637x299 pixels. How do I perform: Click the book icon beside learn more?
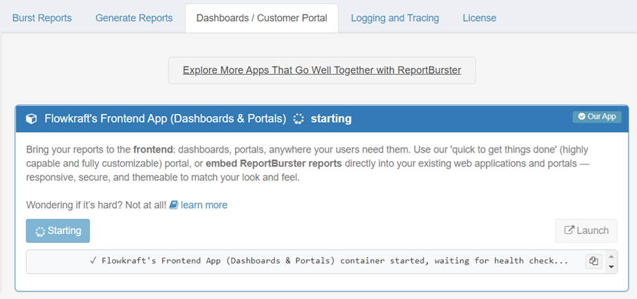174,205
